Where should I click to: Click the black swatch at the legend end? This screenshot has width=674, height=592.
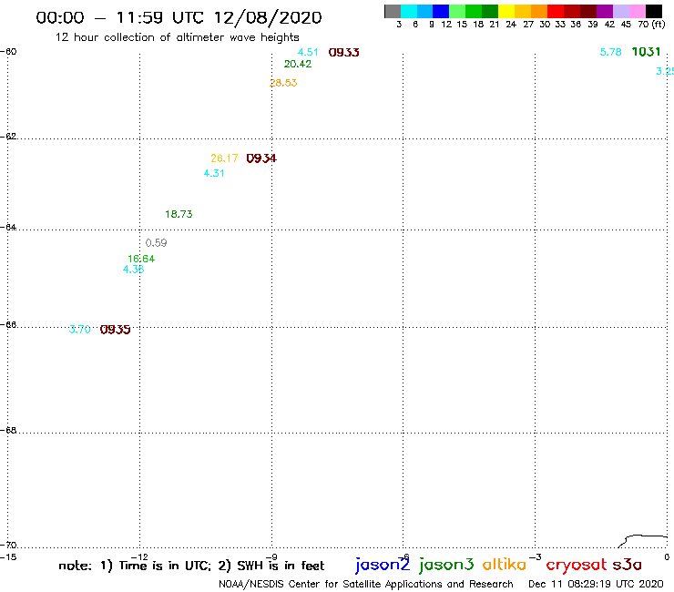point(653,12)
